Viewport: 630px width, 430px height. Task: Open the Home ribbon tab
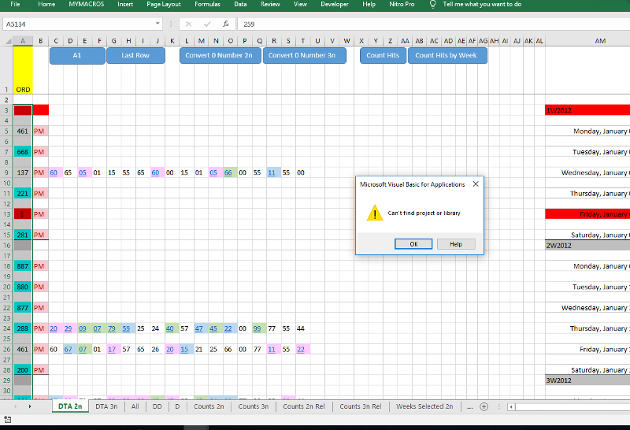pyautogui.click(x=46, y=4)
